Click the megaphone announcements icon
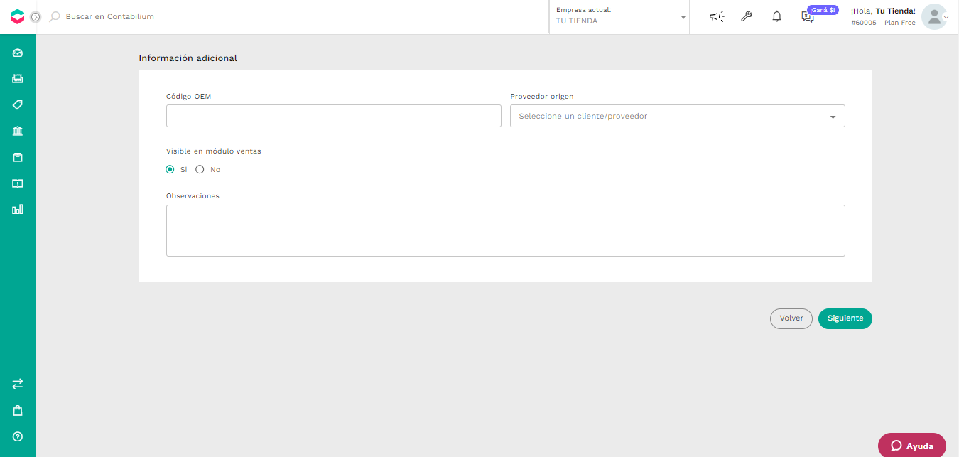The width and height of the screenshot is (959, 457). click(717, 16)
